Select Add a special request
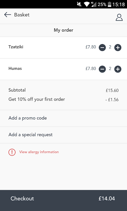Screen dimensions: 127x211 pyautogui.click(x=63, y=135)
